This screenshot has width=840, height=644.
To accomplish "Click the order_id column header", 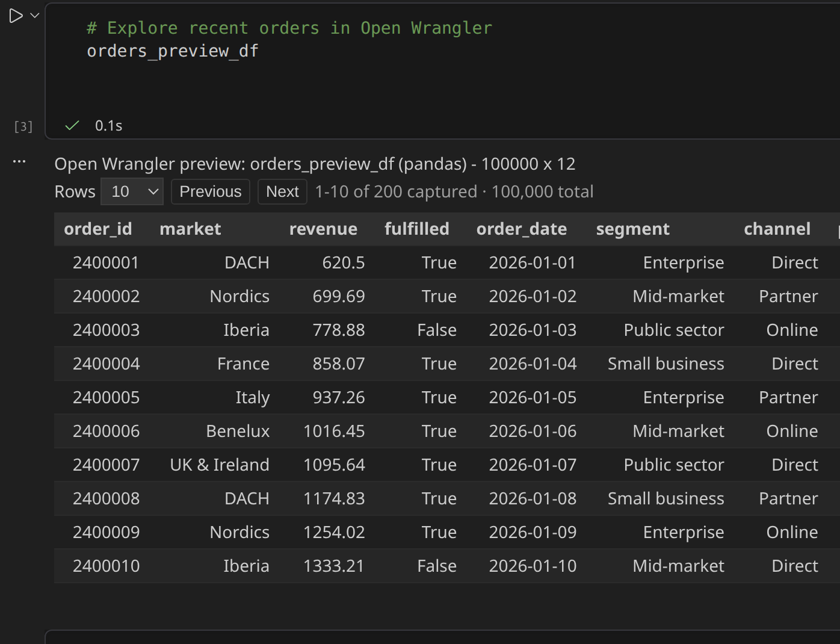I will [x=98, y=229].
